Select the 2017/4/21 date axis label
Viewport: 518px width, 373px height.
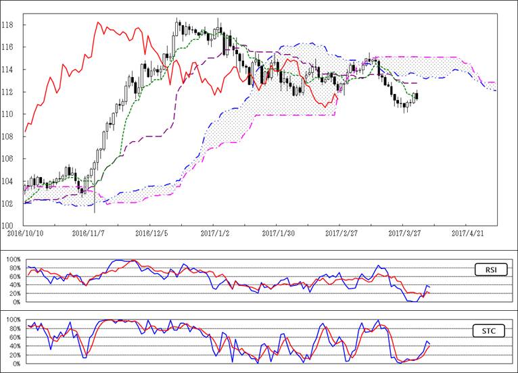click(466, 232)
